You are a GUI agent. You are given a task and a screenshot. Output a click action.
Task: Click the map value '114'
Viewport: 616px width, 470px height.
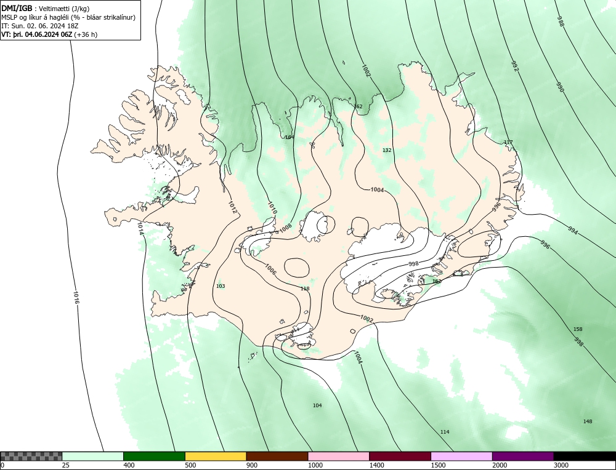pyautogui.click(x=445, y=432)
